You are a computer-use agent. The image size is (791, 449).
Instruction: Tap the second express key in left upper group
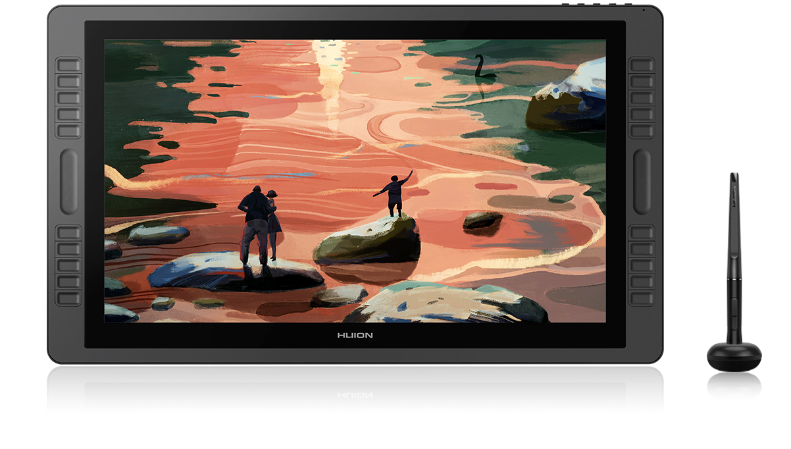68,82
